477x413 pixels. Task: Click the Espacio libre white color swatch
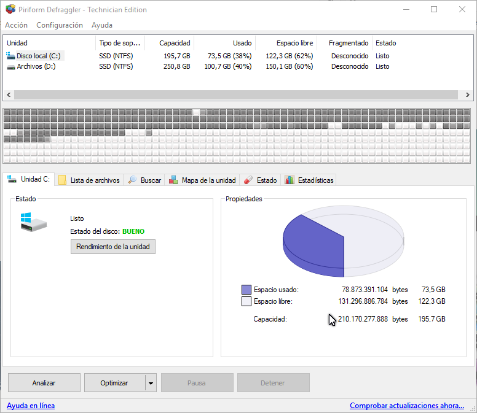pyautogui.click(x=246, y=301)
